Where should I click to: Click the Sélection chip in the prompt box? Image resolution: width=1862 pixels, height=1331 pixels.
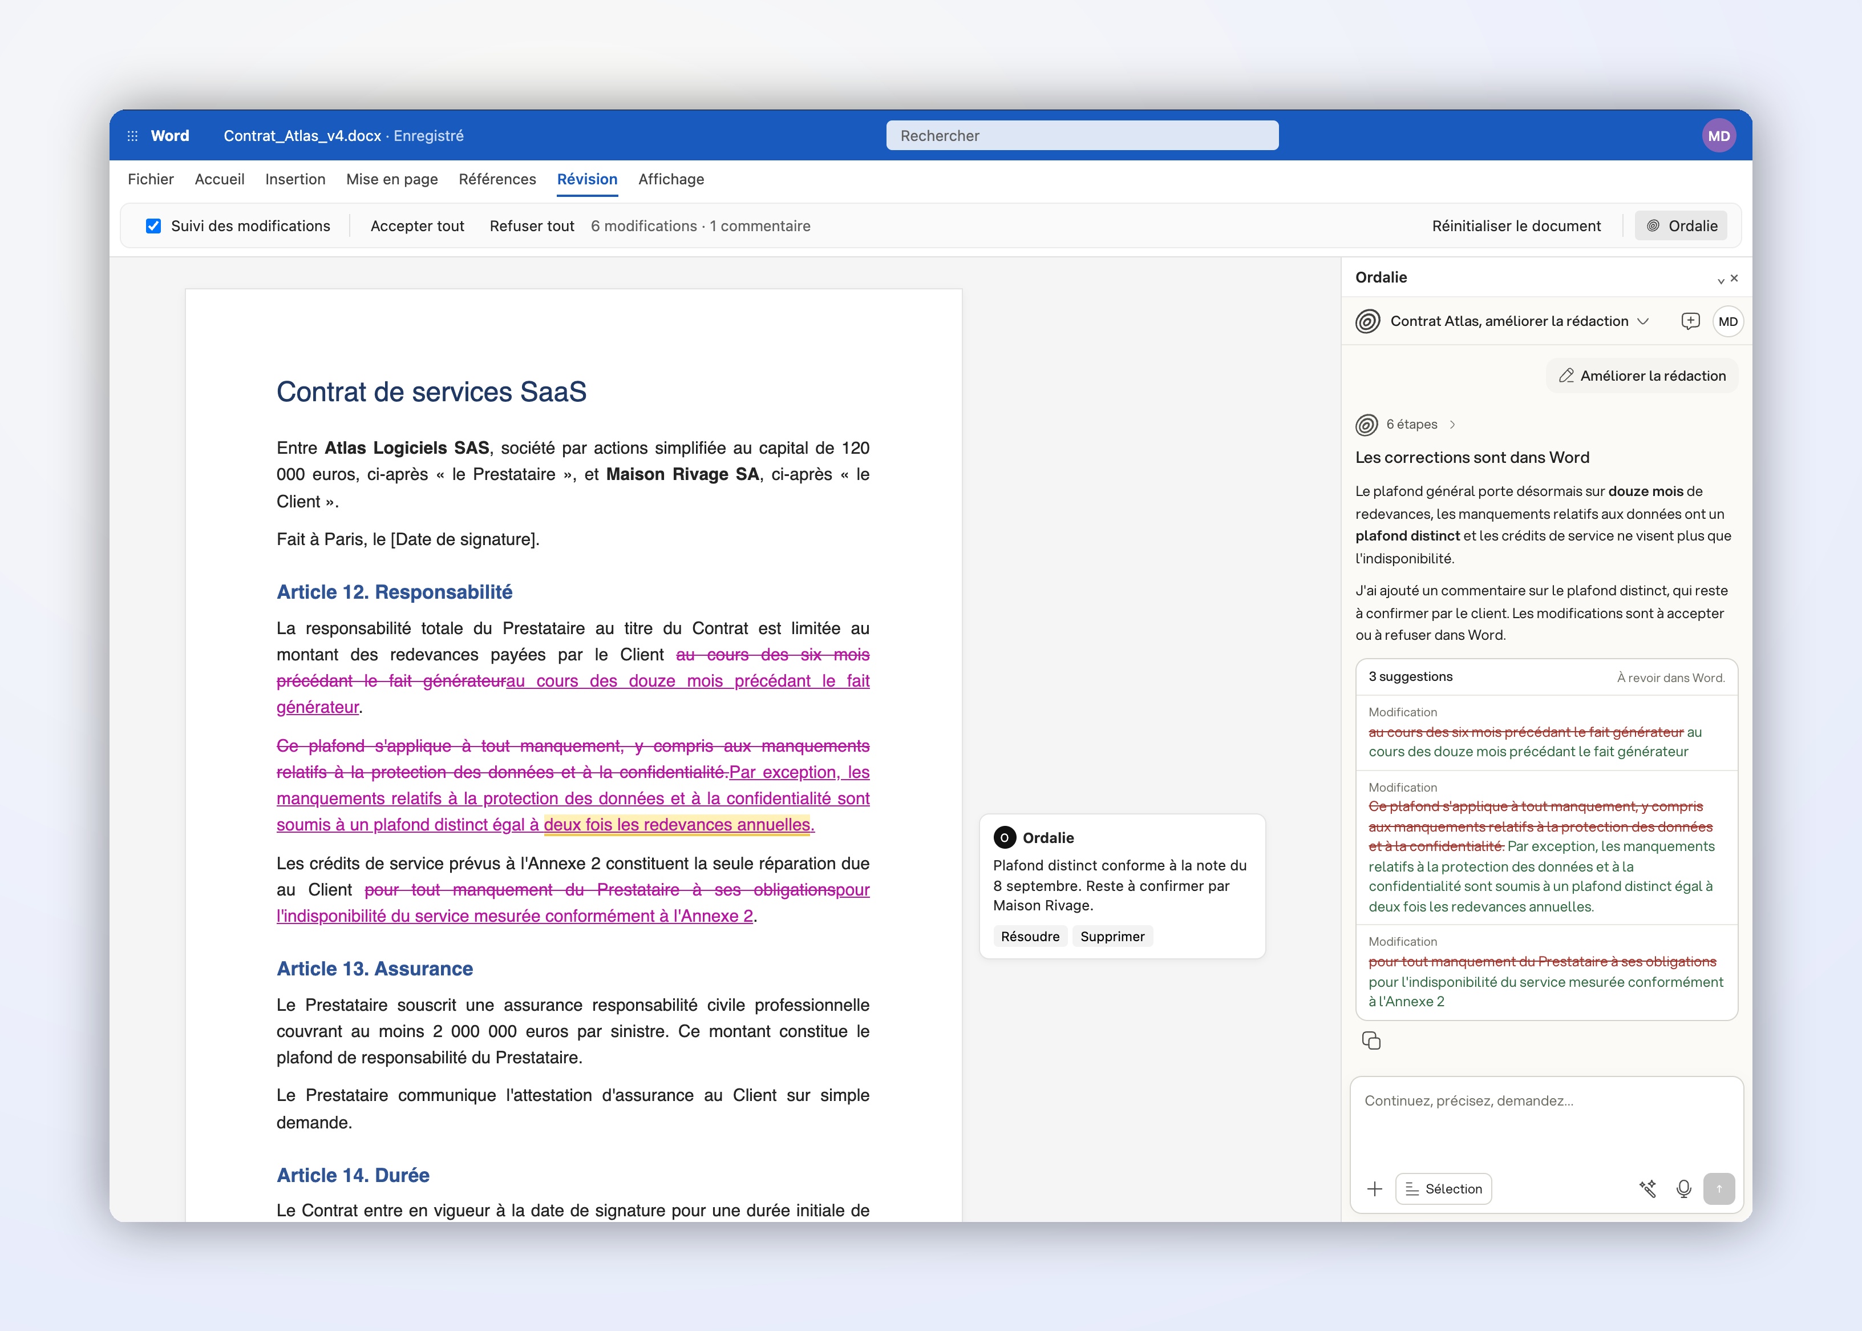click(1443, 1188)
